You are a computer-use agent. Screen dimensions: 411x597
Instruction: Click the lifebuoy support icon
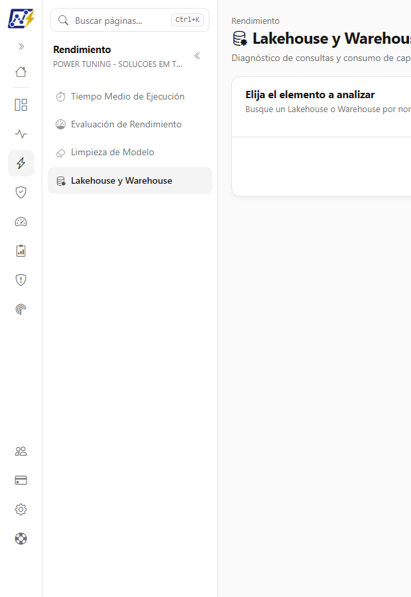pyautogui.click(x=21, y=539)
